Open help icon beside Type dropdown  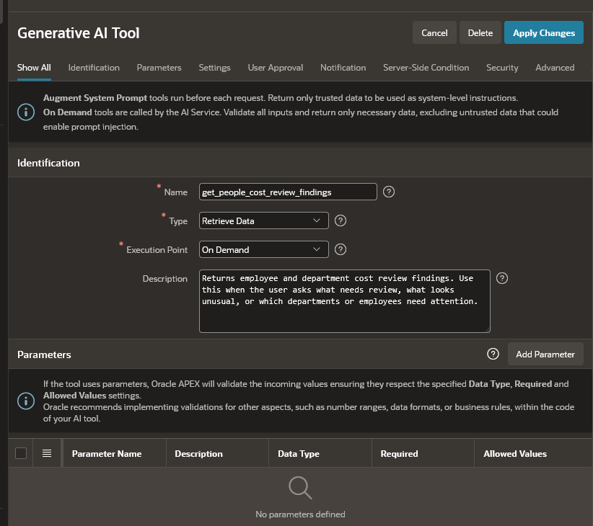click(341, 220)
